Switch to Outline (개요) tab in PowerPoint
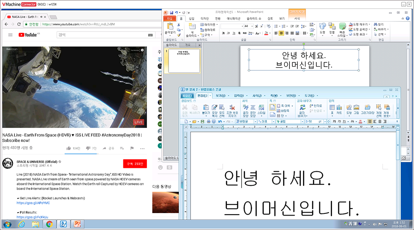This screenshot has width=414, height=230. [188, 45]
